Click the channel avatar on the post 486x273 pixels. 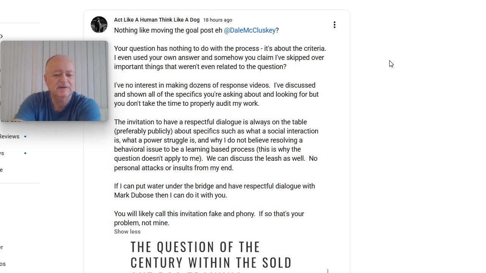(x=99, y=25)
